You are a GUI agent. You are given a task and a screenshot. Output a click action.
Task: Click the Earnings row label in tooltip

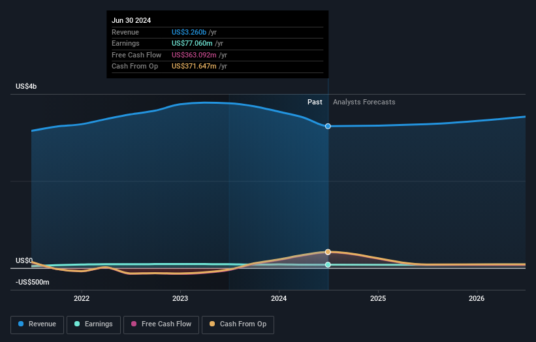coord(125,43)
